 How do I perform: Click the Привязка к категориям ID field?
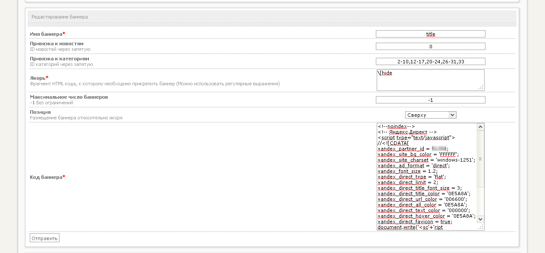coord(430,62)
